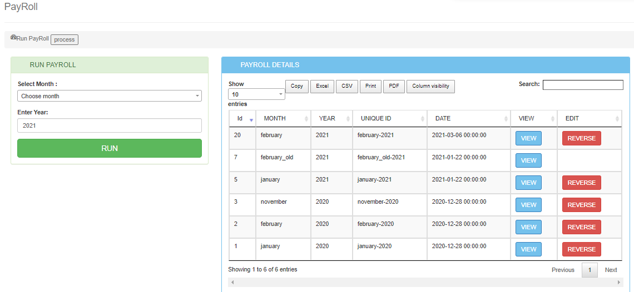Export table as PDF
The image size is (634, 292).
(x=393, y=86)
